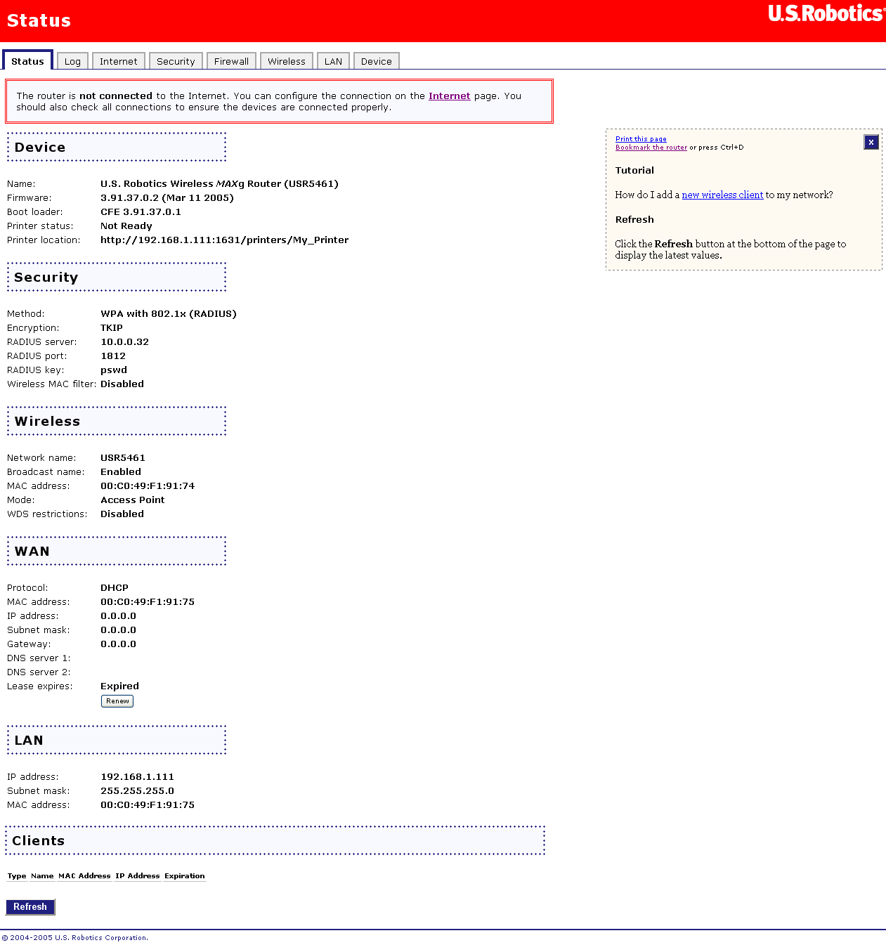Viewport: 886px width, 945px height.
Task: Click the RADIUS key pswd value
Action: click(114, 370)
